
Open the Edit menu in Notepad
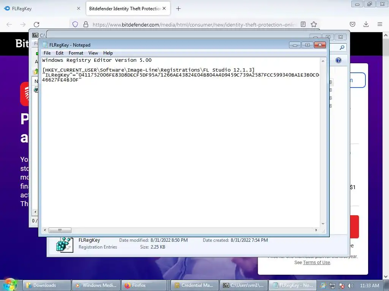60,53
